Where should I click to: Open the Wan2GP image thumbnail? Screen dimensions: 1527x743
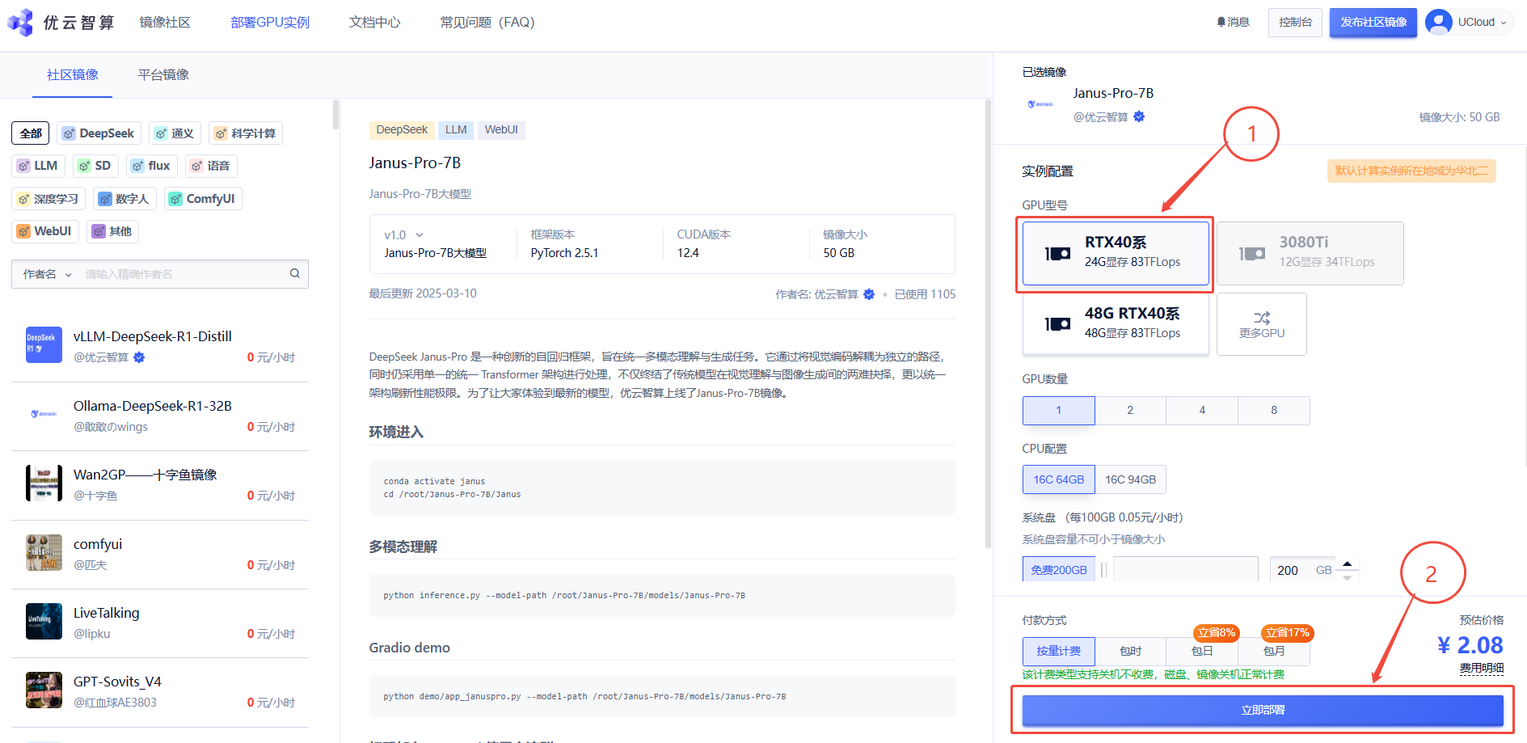click(x=44, y=483)
